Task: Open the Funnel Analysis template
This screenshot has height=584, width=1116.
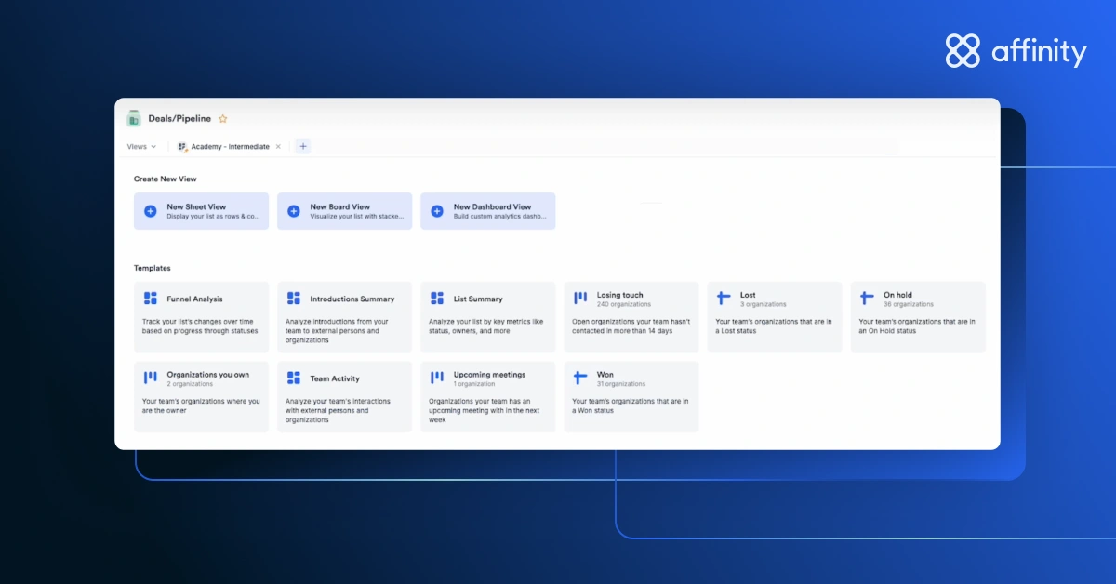Action: [201, 317]
